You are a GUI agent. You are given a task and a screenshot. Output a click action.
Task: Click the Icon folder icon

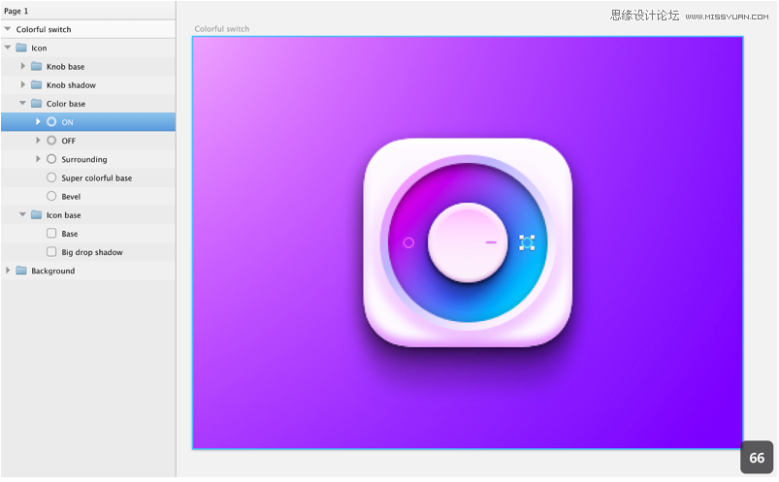tap(21, 48)
